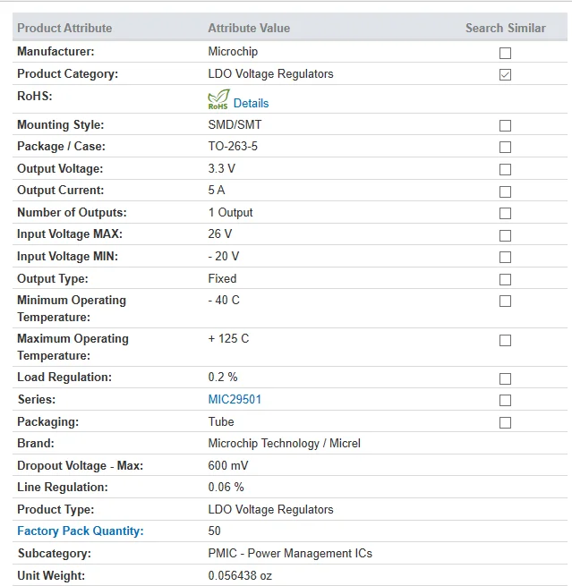The image size is (572, 586).
Task: Click the - 40 C temperature value
Action: point(224,300)
